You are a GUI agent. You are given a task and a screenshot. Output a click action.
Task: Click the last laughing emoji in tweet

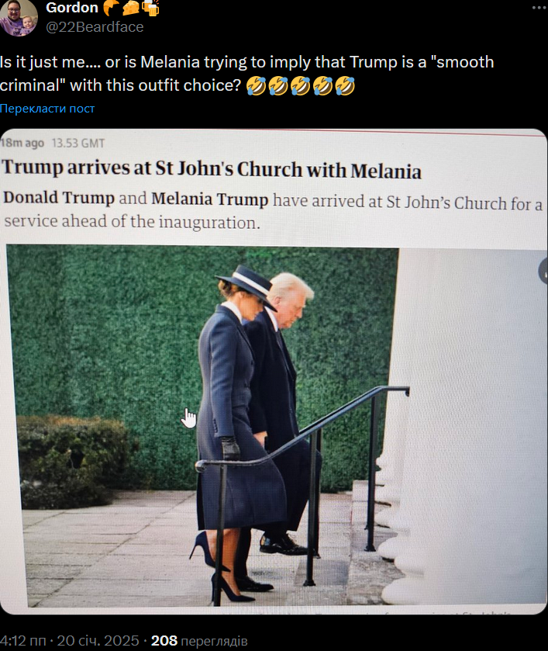pos(345,86)
